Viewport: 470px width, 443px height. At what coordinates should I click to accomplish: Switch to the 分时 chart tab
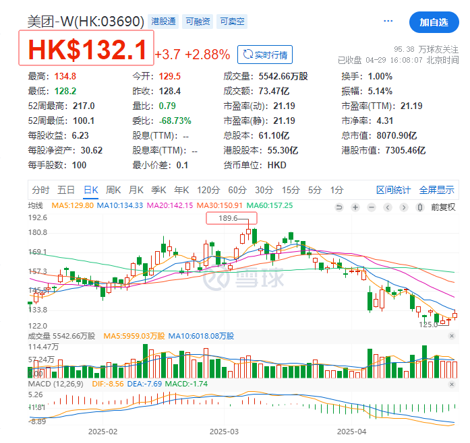(x=40, y=190)
